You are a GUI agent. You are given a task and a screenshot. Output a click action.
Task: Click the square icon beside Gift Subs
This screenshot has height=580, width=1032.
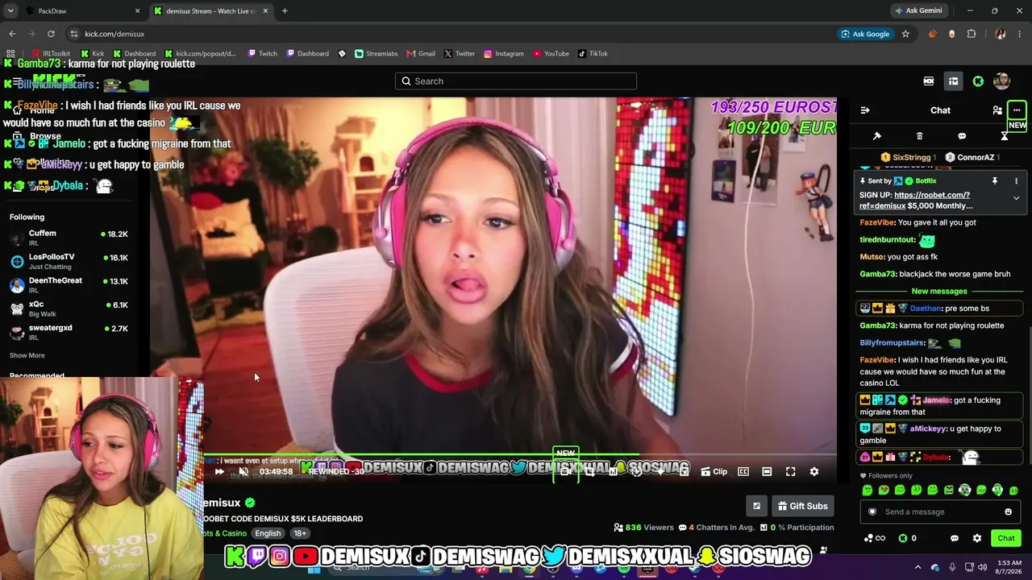coord(756,506)
